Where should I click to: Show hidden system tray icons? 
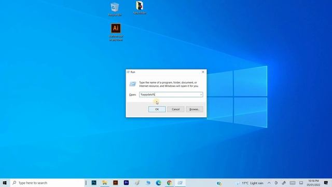pos(269,183)
